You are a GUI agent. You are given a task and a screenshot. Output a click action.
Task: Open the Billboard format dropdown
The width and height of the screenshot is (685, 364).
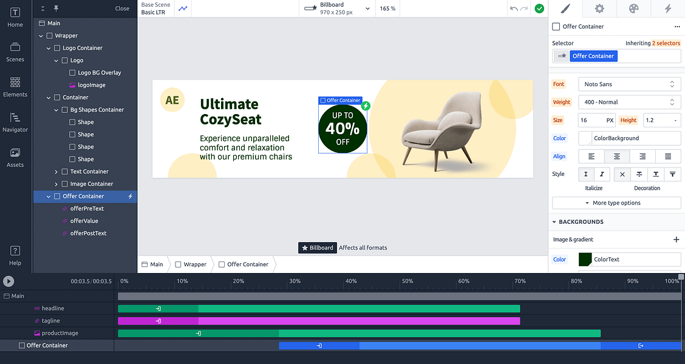coord(337,8)
